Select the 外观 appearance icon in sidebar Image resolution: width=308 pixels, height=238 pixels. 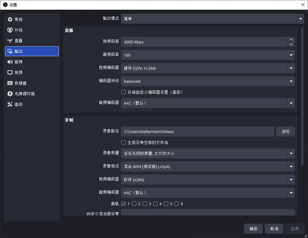(10, 30)
